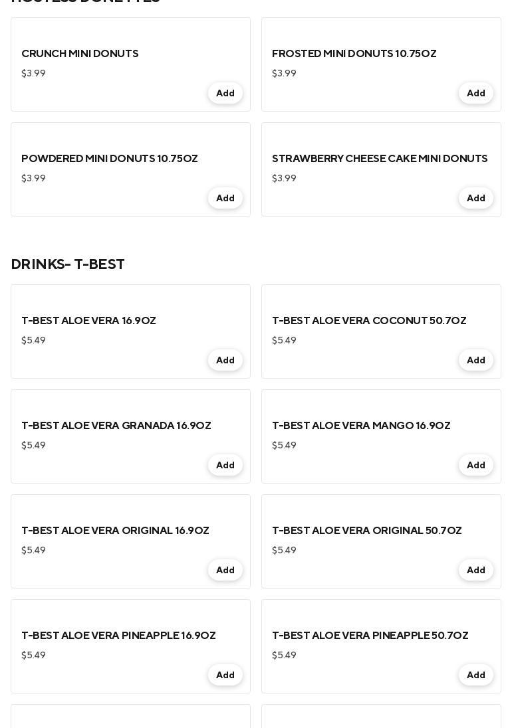Open Crunch Mini Donuts item title

tap(80, 54)
